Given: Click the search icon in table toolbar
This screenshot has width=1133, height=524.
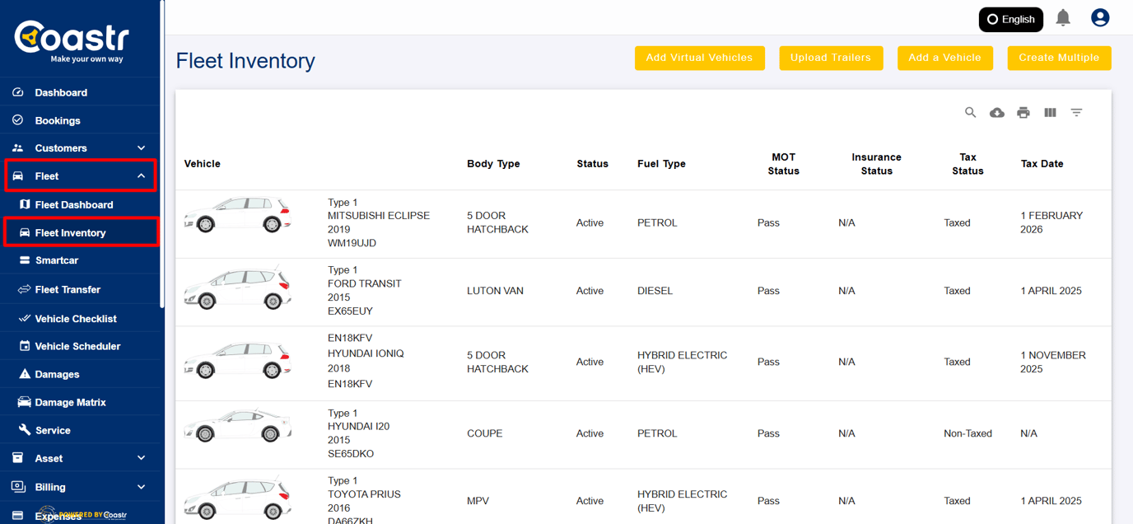Looking at the screenshot, I should (970, 113).
